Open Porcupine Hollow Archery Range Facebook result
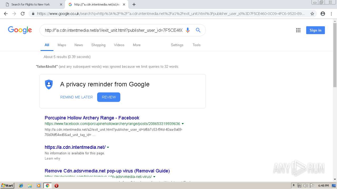The height and width of the screenshot is (189, 337). [x=92, y=118]
